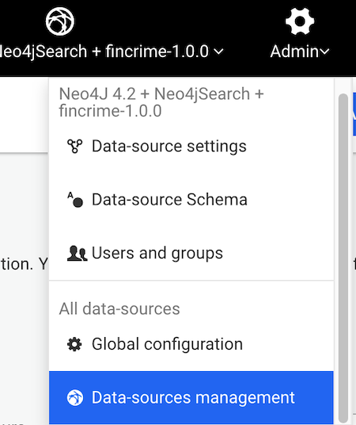This screenshot has height=425, width=356.
Task: Click the cog icon beside Global configuration
Action: pyautogui.click(x=74, y=344)
